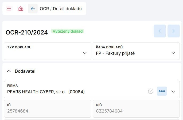
Task: Click the Detail dokladu breadcrumb
Action: [67, 9]
